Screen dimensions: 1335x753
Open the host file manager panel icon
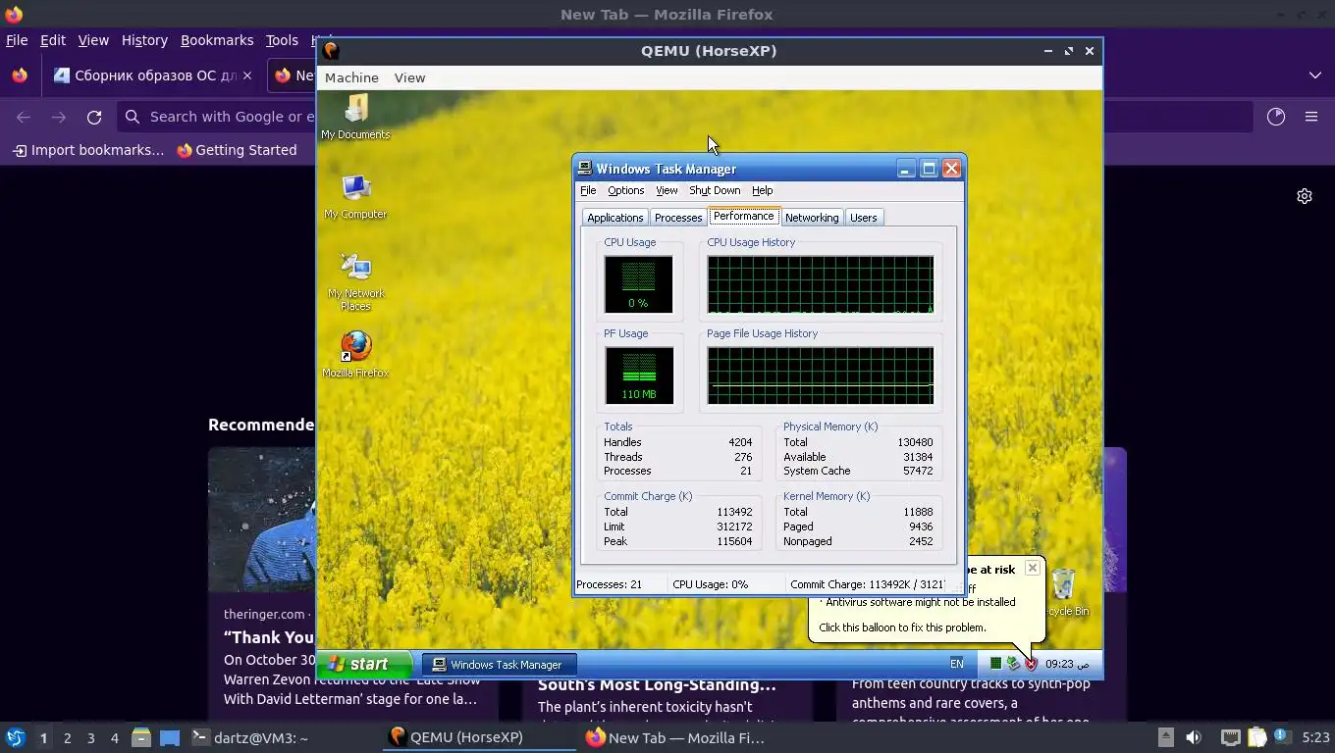coord(141,737)
